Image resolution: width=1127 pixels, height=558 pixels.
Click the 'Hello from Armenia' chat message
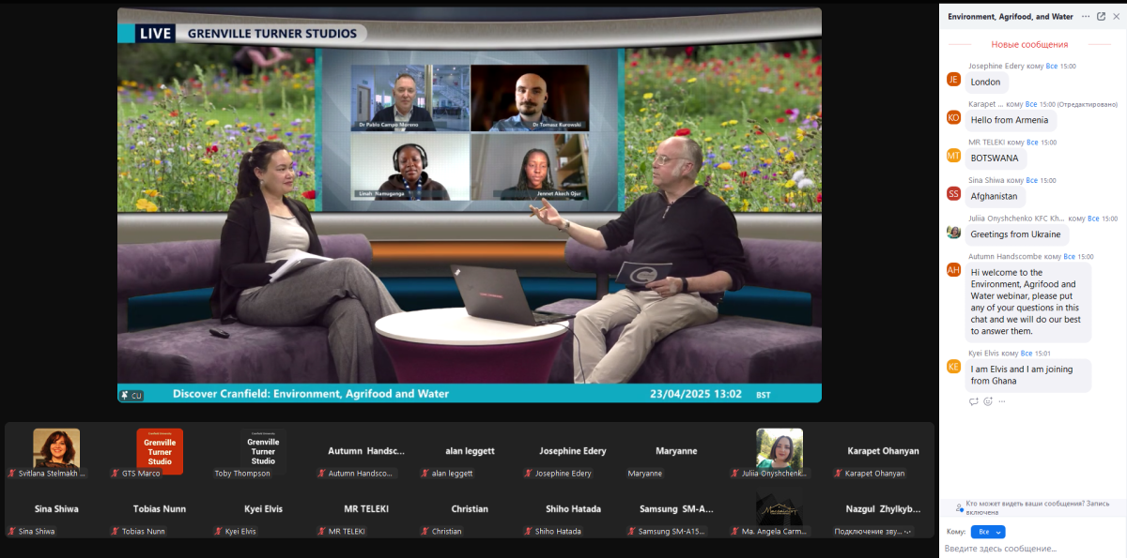(1009, 120)
